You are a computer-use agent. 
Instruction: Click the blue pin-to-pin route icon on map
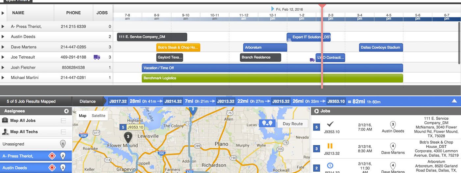click(267, 124)
